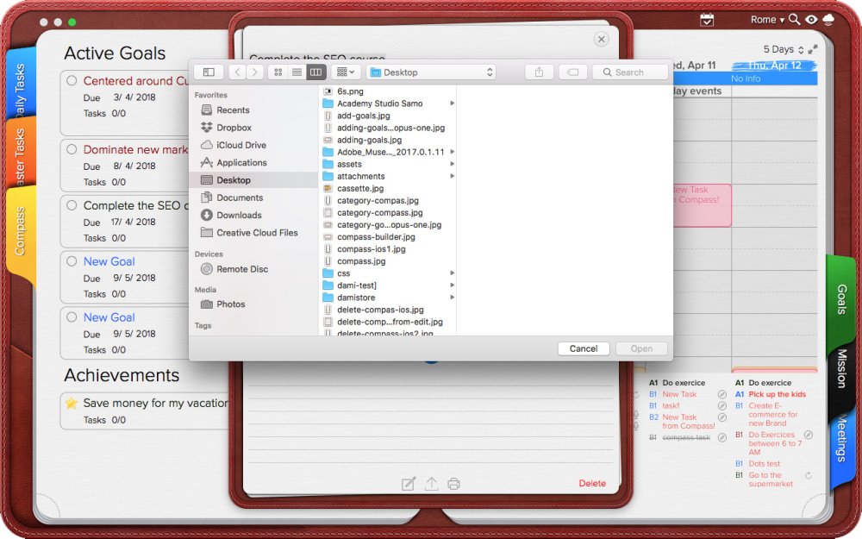Screen dimensions: 862x539
Task: Go back in file dialog
Action: tap(238, 72)
